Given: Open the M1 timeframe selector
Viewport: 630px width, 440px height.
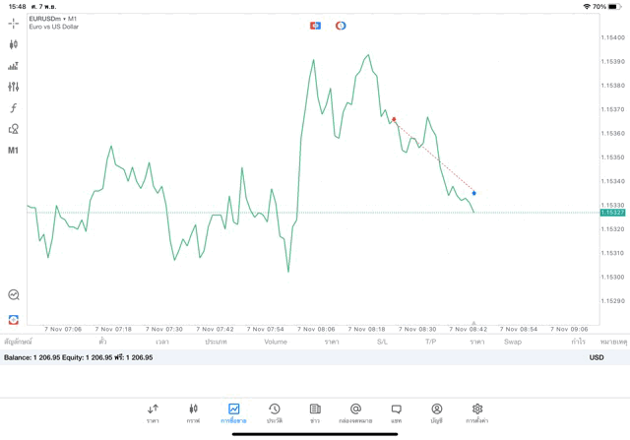Looking at the screenshot, I should pyautogui.click(x=14, y=151).
